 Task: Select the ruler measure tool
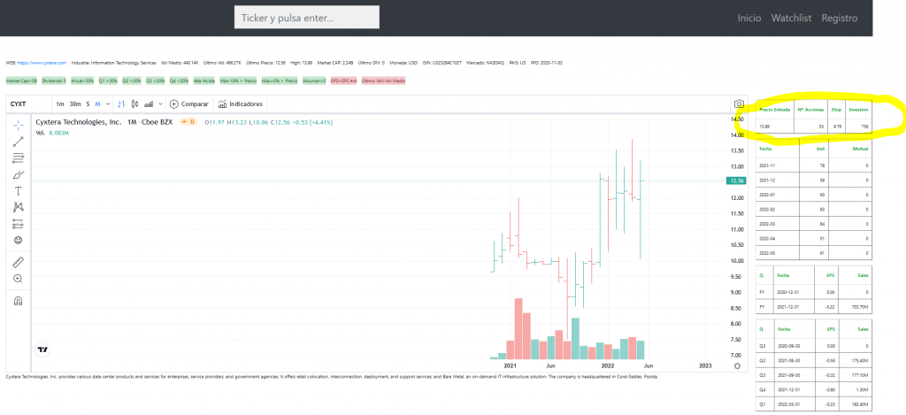[19, 262]
